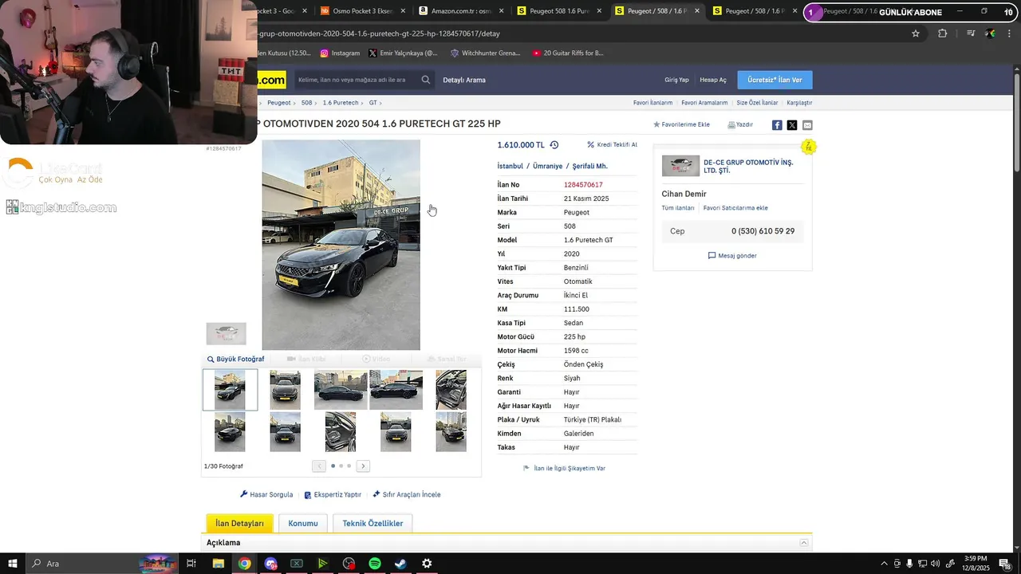Click the Ümraniye location link
Viewport: 1021px width, 574px height.
547,166
